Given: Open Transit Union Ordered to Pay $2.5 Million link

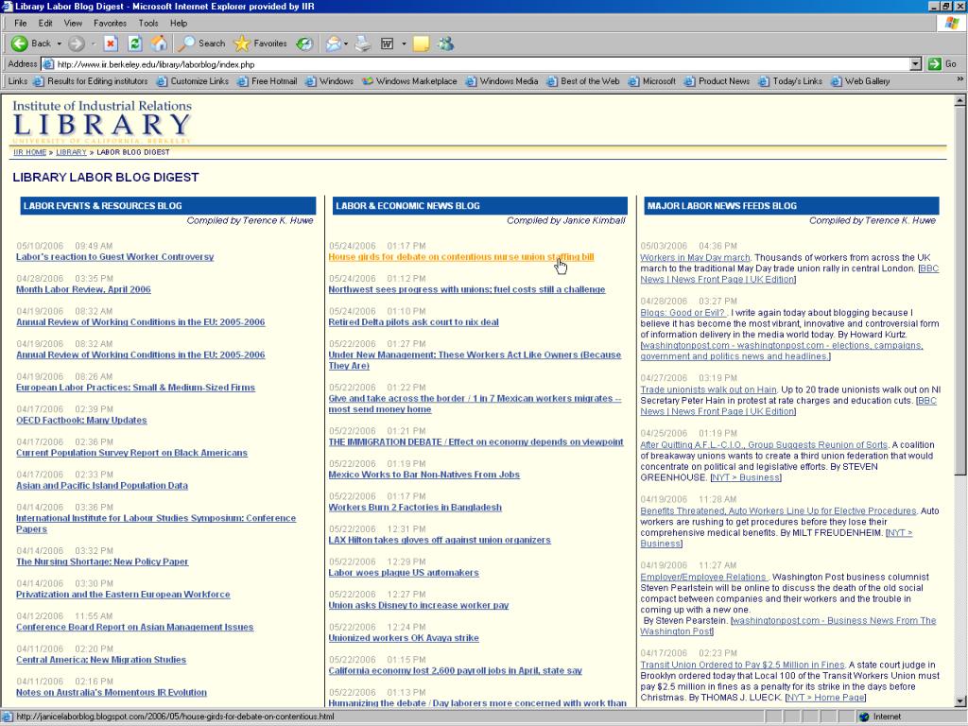Looking at the screenshot, I should pyautogui.click(x=742, y=665).
